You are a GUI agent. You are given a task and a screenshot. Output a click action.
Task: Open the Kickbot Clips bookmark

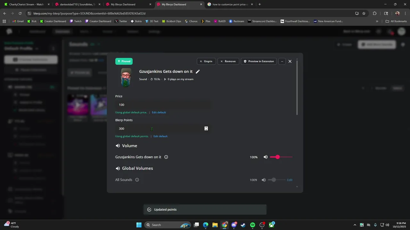(x=171, y=21)
